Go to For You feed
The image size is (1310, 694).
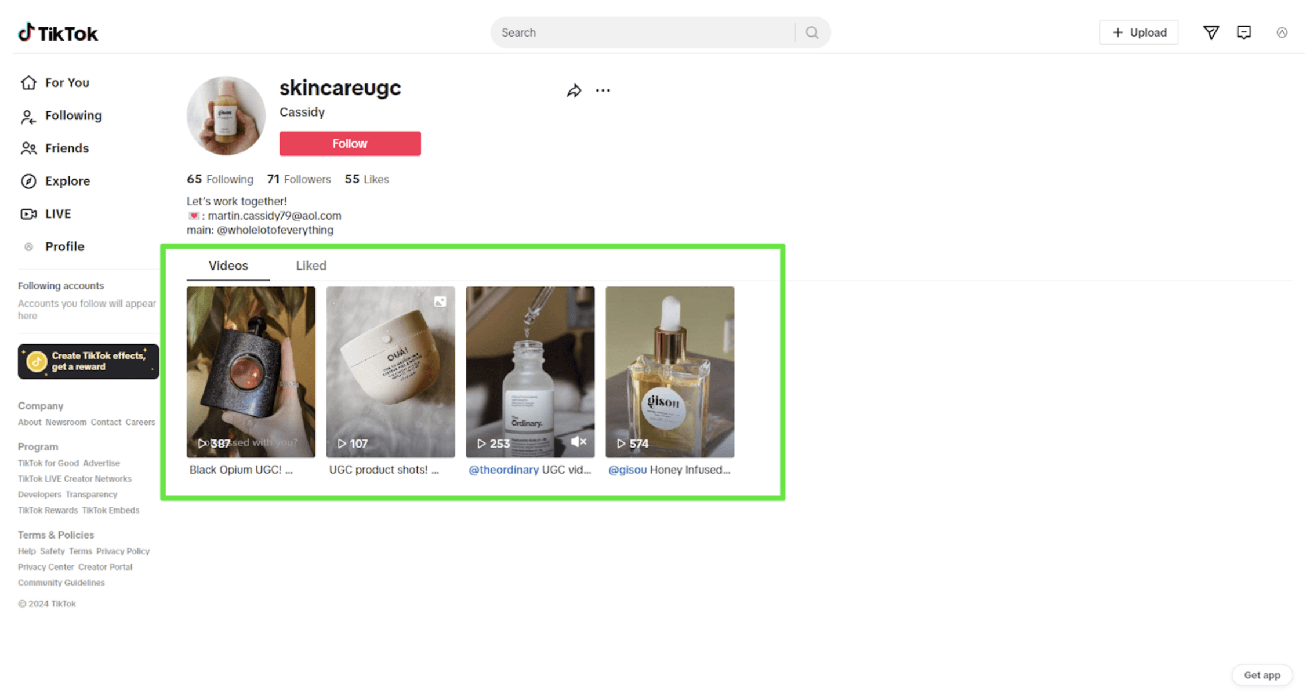[x=67, y=83]
